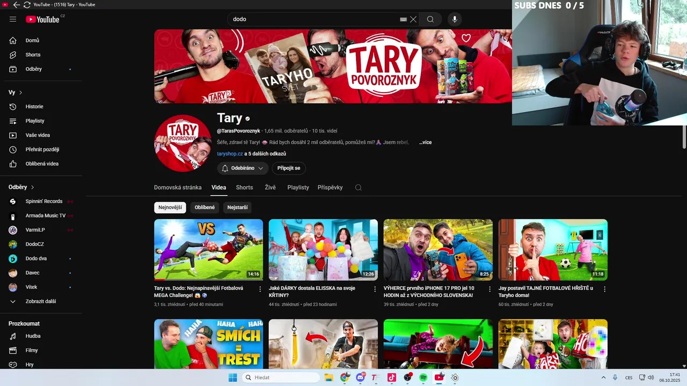Switch to the Videa tab
The height and width of the screenshot is (386, 687).
[219, 188]
